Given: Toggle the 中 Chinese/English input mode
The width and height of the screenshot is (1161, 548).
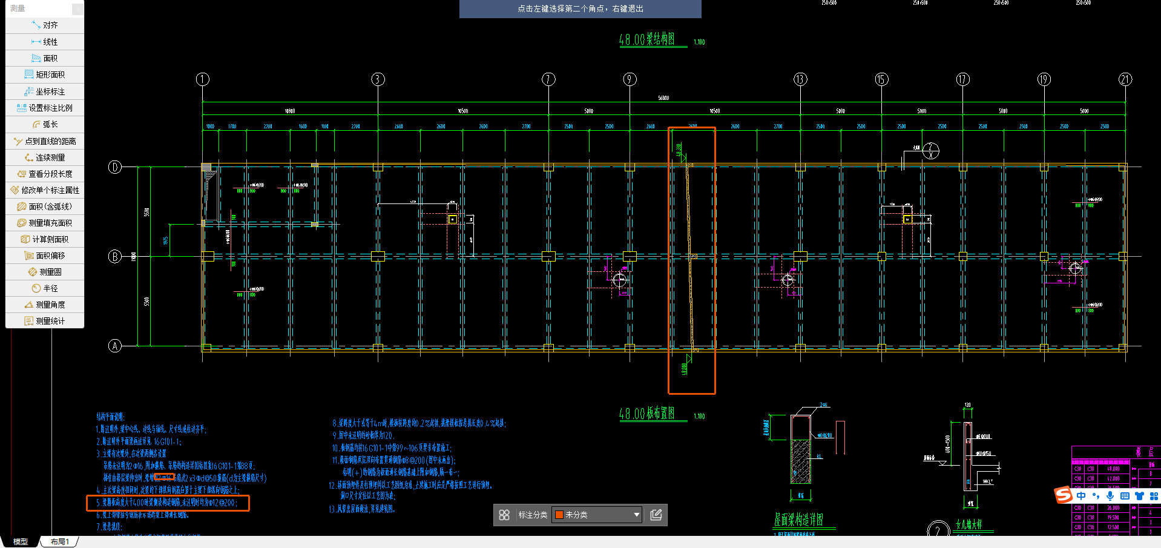Looking at the screenshot, I should 1081,496.
